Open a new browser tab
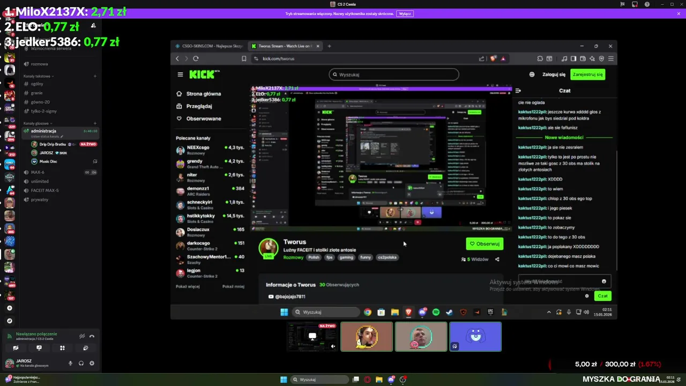 click(329, 46)
